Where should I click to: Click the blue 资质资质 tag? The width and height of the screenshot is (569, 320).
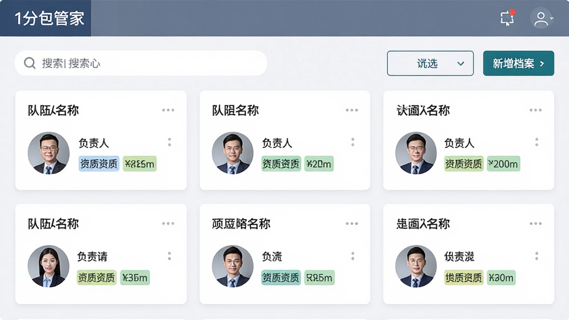coord(99,164)
